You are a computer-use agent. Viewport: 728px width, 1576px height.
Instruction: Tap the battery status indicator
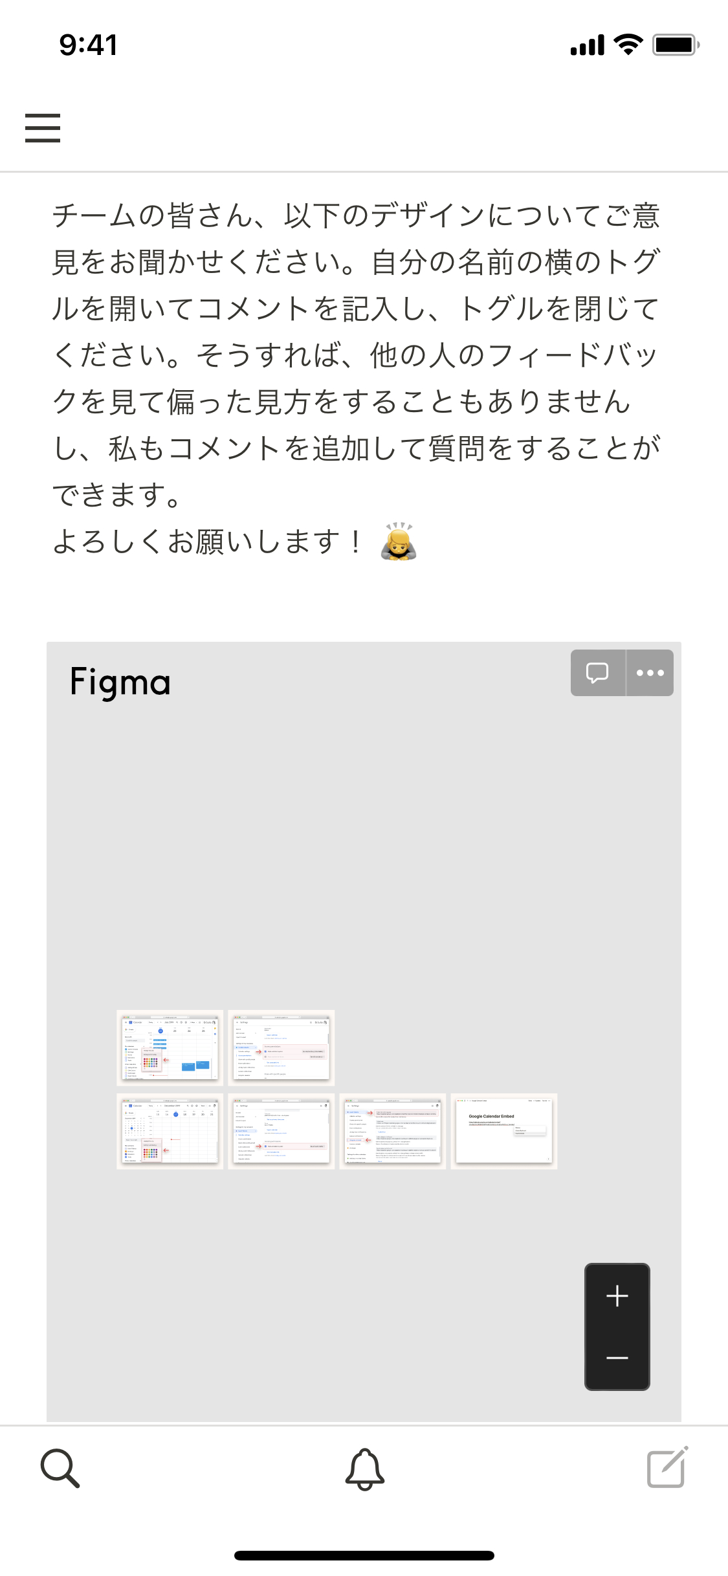[x=676, y=45]
